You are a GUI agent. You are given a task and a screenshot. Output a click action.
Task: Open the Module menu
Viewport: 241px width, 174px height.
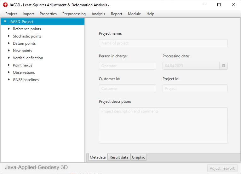coord(134,14)
